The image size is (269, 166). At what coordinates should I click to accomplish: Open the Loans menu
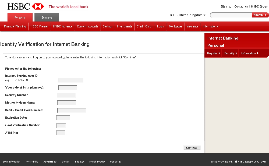(x=161, y=26)
